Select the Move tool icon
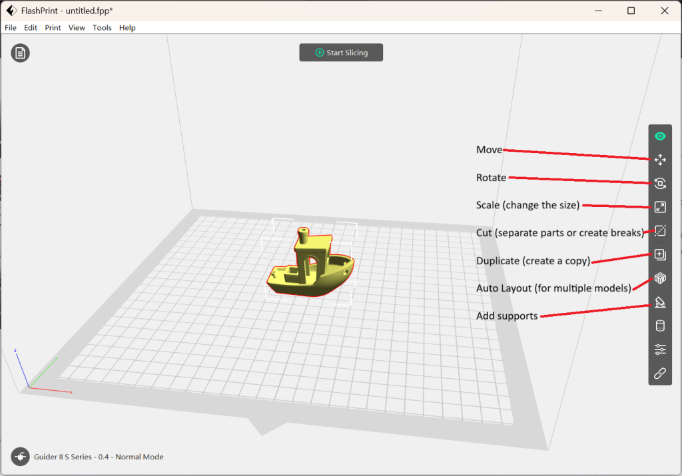 point(660,160)
